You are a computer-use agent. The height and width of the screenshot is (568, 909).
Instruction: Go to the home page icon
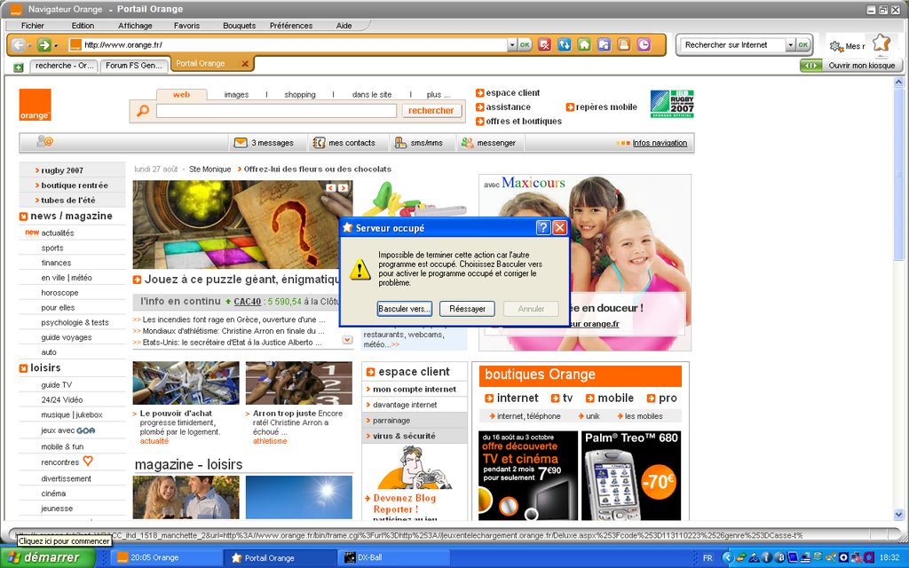(584, 44)
